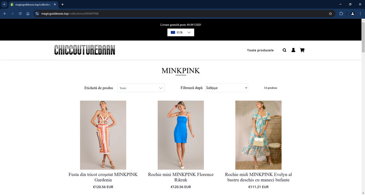Select the magicgoddesses.top browser tab
This screenshot has height=195, width=365.
point(33,5)
